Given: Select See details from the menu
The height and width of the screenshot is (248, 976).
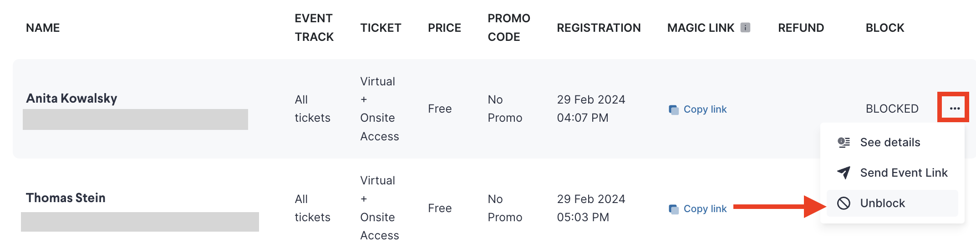Looking at the screenshot, I should 890,142.
